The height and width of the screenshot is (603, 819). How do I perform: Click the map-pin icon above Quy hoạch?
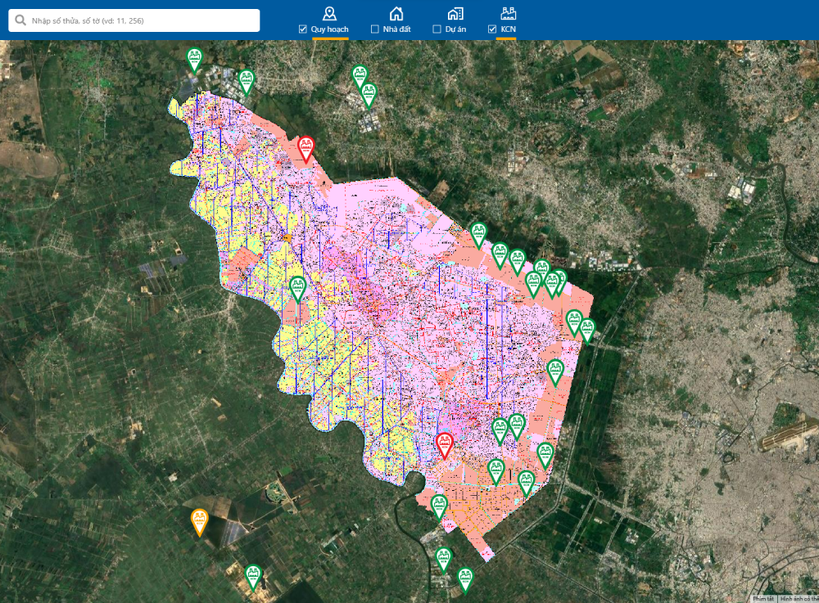329,12
